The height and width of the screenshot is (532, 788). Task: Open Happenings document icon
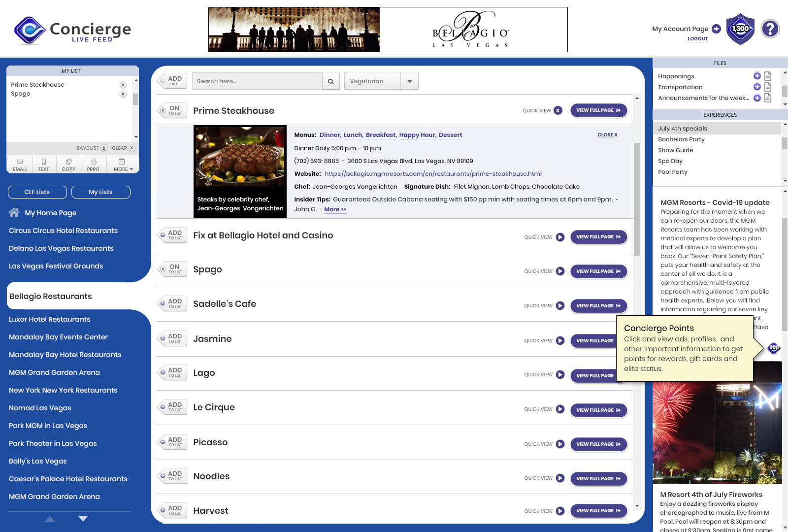[x=768, y=76]
